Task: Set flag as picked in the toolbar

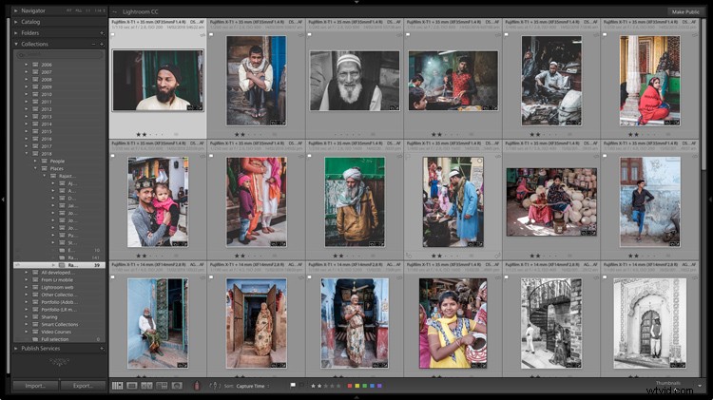Action: coord(293,386)
